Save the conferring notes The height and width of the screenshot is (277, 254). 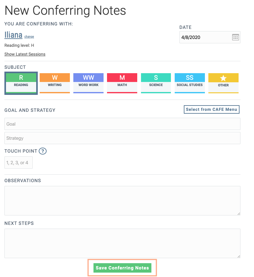point(122,268)
